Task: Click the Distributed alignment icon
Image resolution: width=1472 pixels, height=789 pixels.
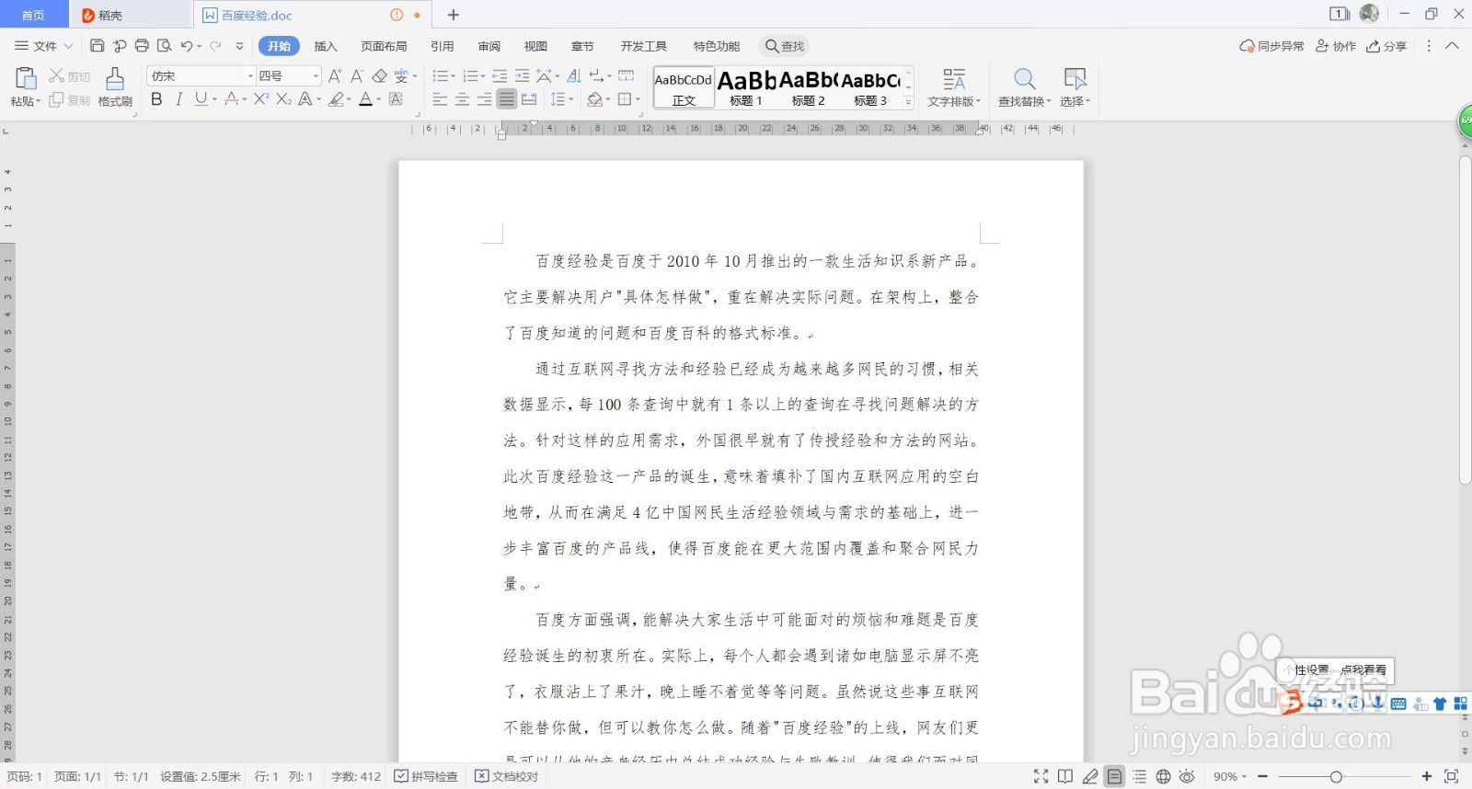Action: pyautogui.click(x=529, y=99)
